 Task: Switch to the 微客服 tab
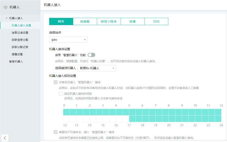[85, 21]
